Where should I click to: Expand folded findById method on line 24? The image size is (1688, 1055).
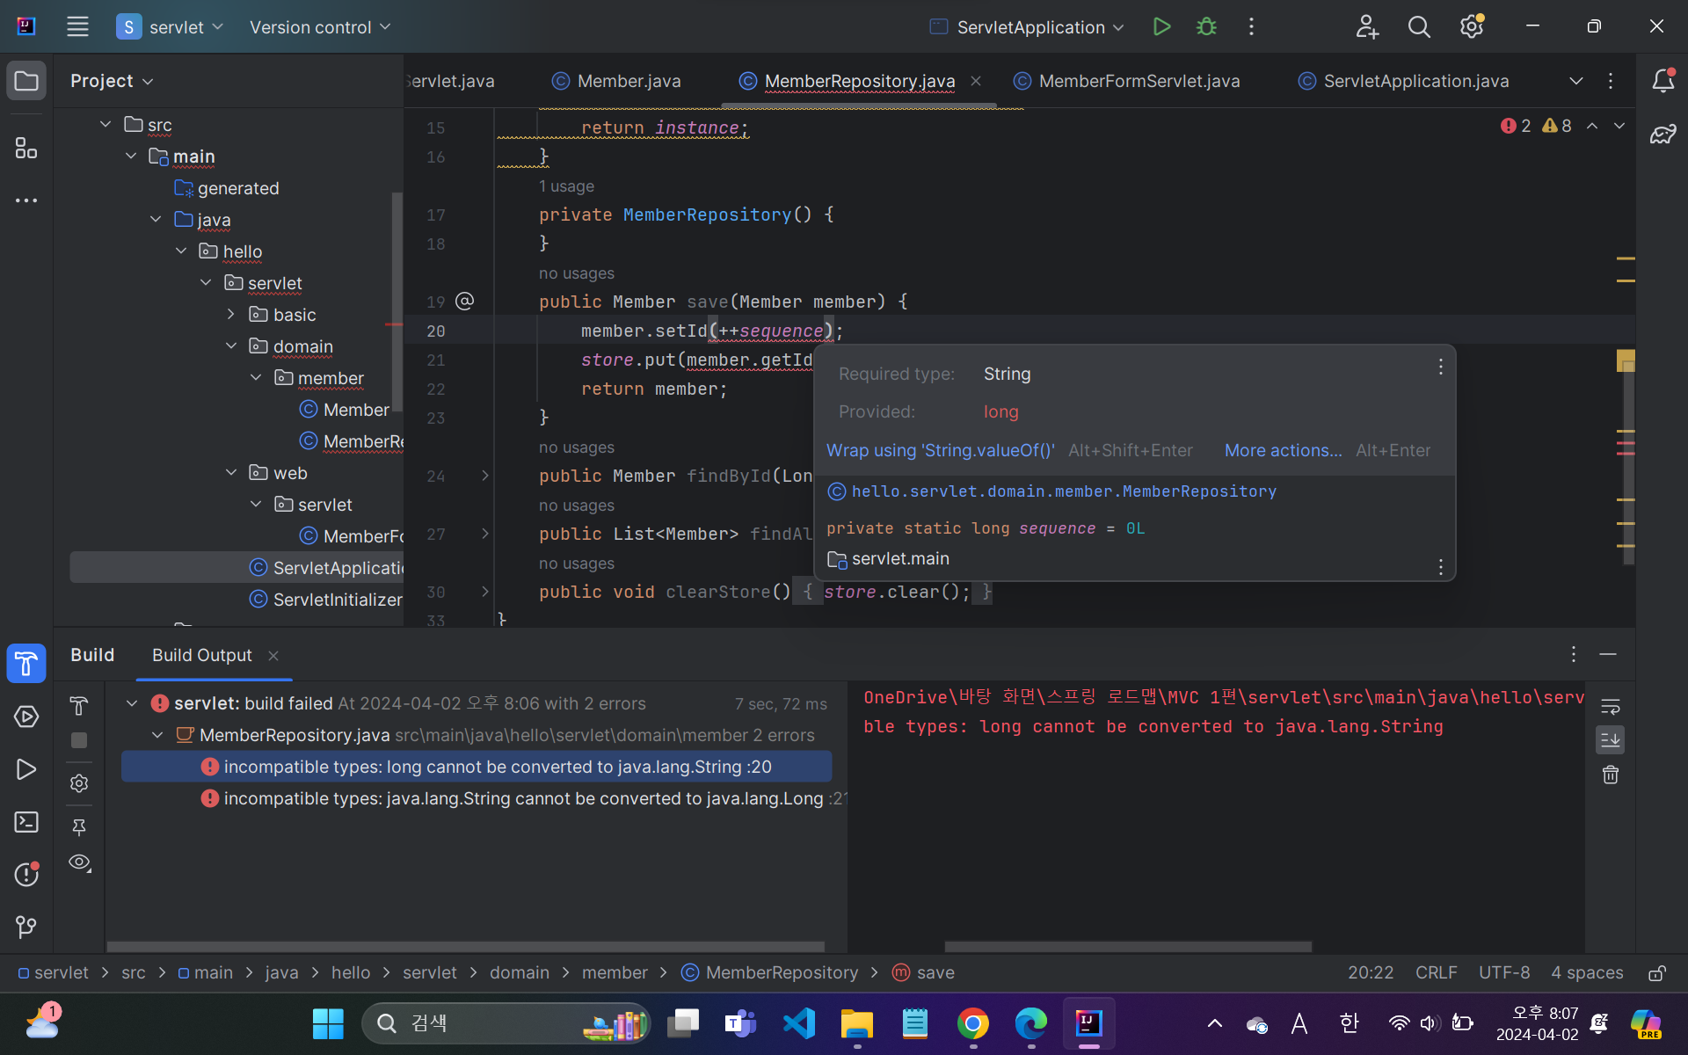(x=485, y=476)
